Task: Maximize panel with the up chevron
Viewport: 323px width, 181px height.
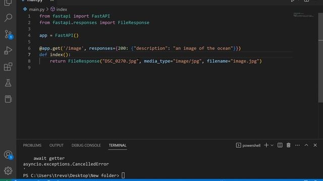Action: 306,145
